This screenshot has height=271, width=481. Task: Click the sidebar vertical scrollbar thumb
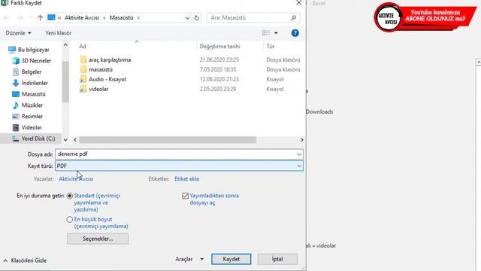pos(65,81)
